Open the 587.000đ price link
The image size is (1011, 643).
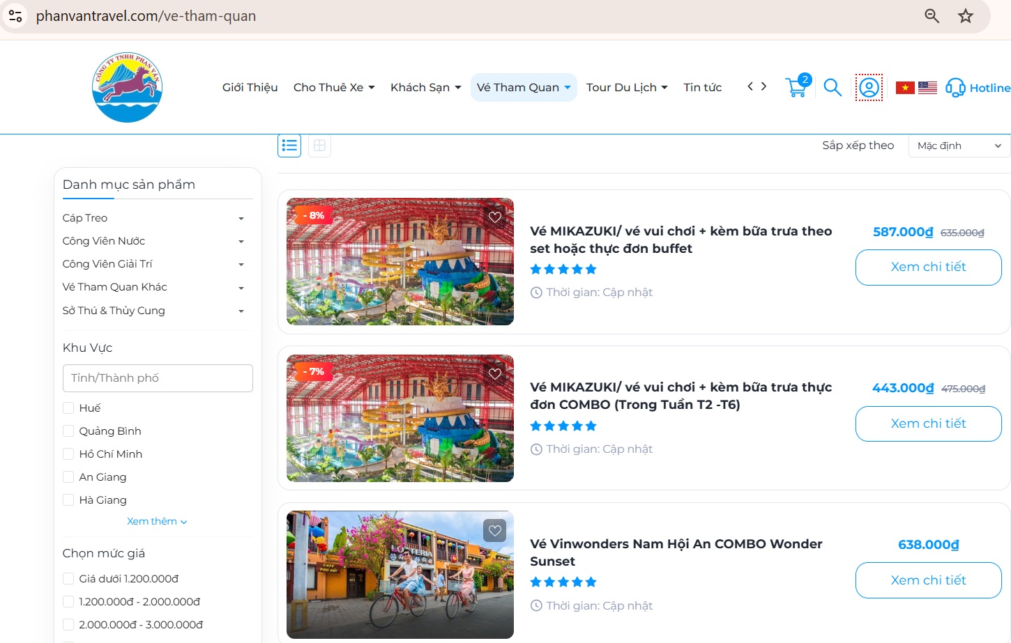click(x=902, y=232)
